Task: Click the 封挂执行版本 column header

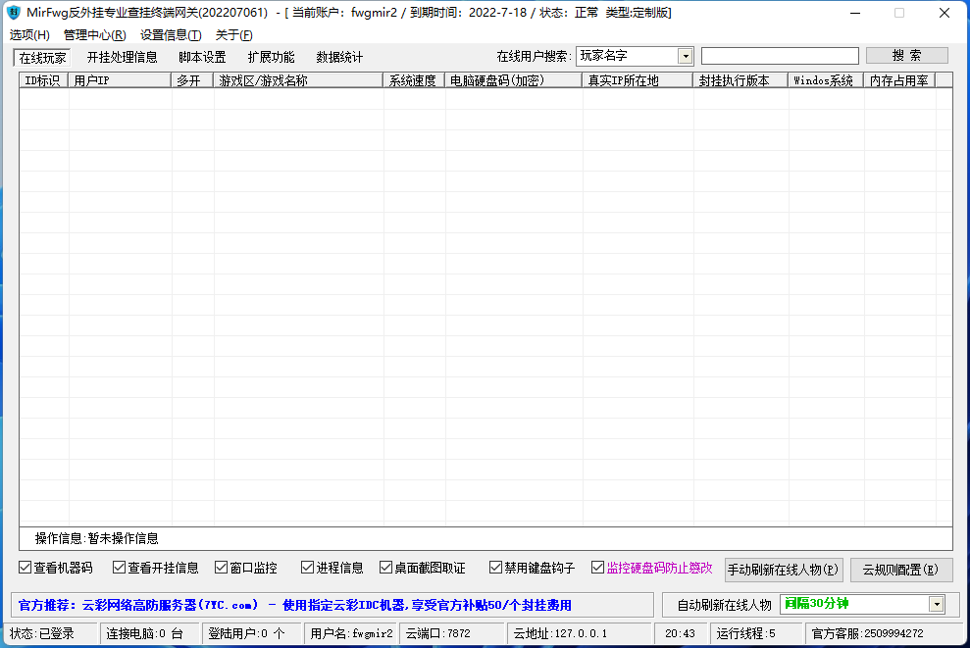Action: (x=740, y=80)
